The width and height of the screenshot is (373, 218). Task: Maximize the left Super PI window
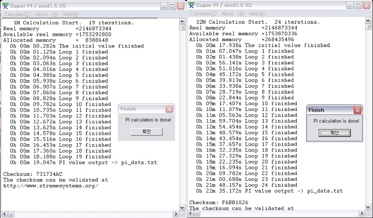pyautogui.click(x=172, y=6)
